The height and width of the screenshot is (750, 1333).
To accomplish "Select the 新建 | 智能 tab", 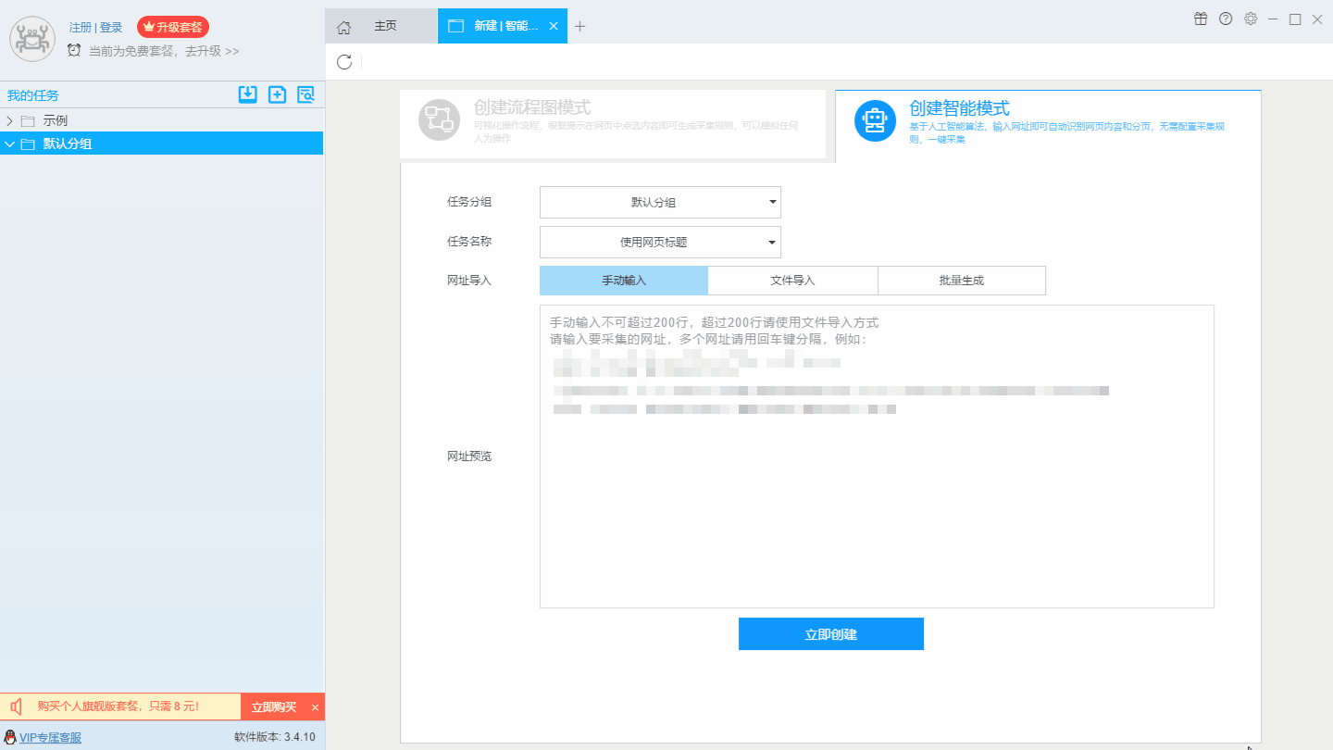I will tap(505, 26).
